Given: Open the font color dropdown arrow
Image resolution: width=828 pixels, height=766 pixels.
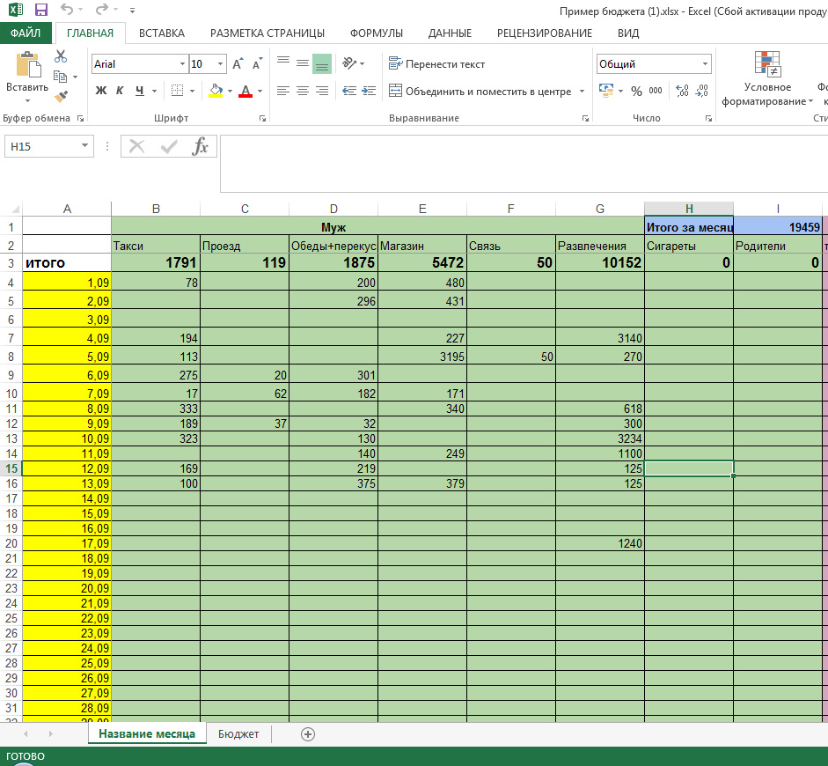Looking at the screenshot, I should tap(260, 91).
